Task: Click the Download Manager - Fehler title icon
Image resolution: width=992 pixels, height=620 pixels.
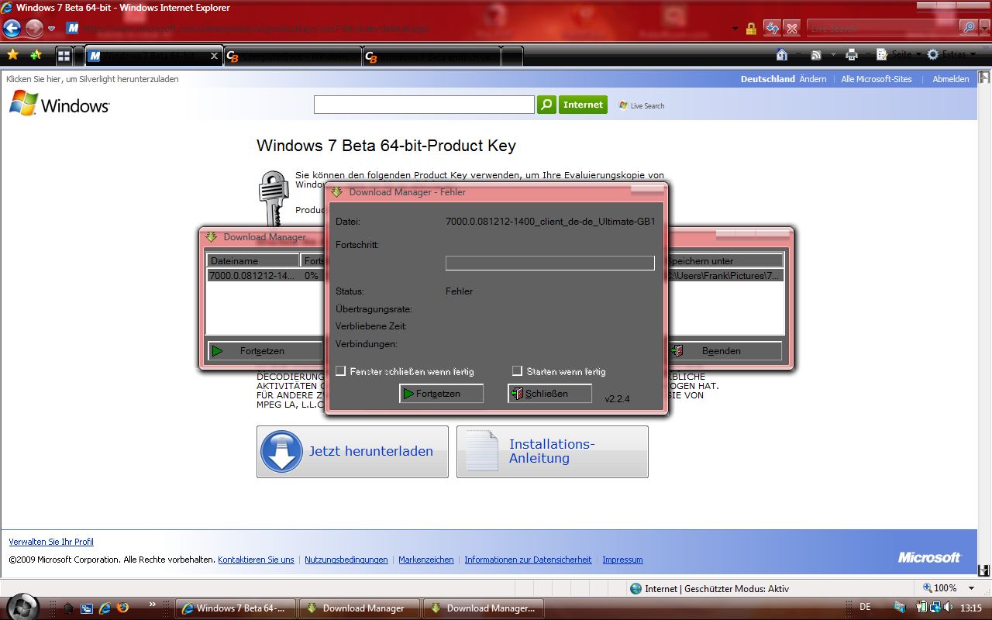Action: (x=336, y=191)
